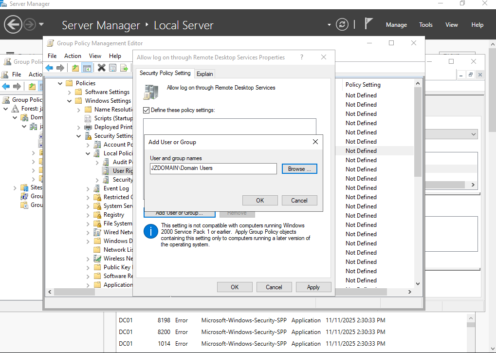Screen dimensions: 496x353
Task: Apply the Remote Desktop policy changes
Action: tap(313, 287)
